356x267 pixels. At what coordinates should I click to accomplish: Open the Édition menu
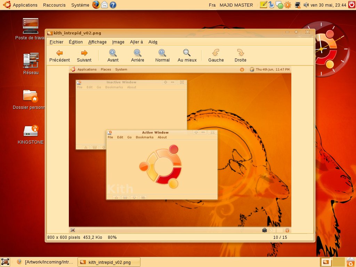point(75,42)
